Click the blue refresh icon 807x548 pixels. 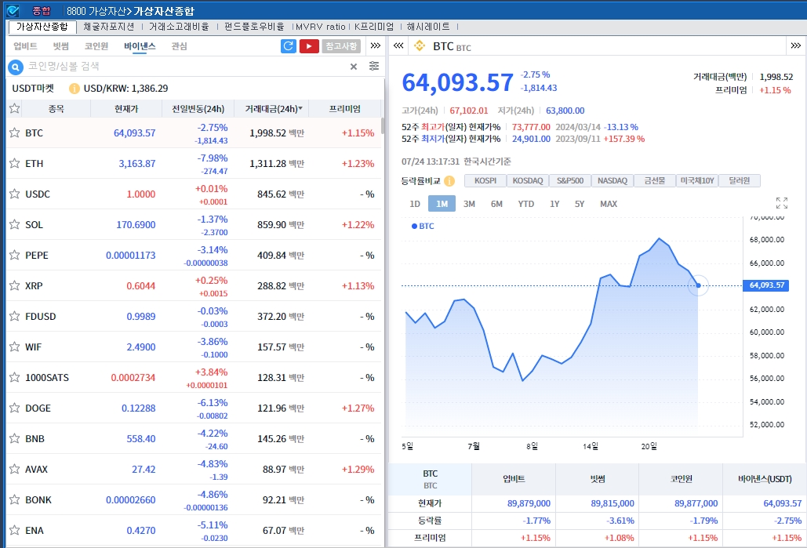click(x=289, y=46)
